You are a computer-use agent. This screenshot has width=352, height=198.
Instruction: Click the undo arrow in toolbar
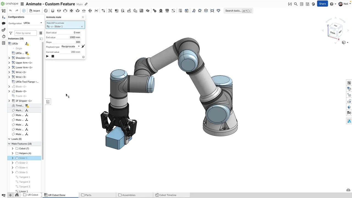[10, 11]
